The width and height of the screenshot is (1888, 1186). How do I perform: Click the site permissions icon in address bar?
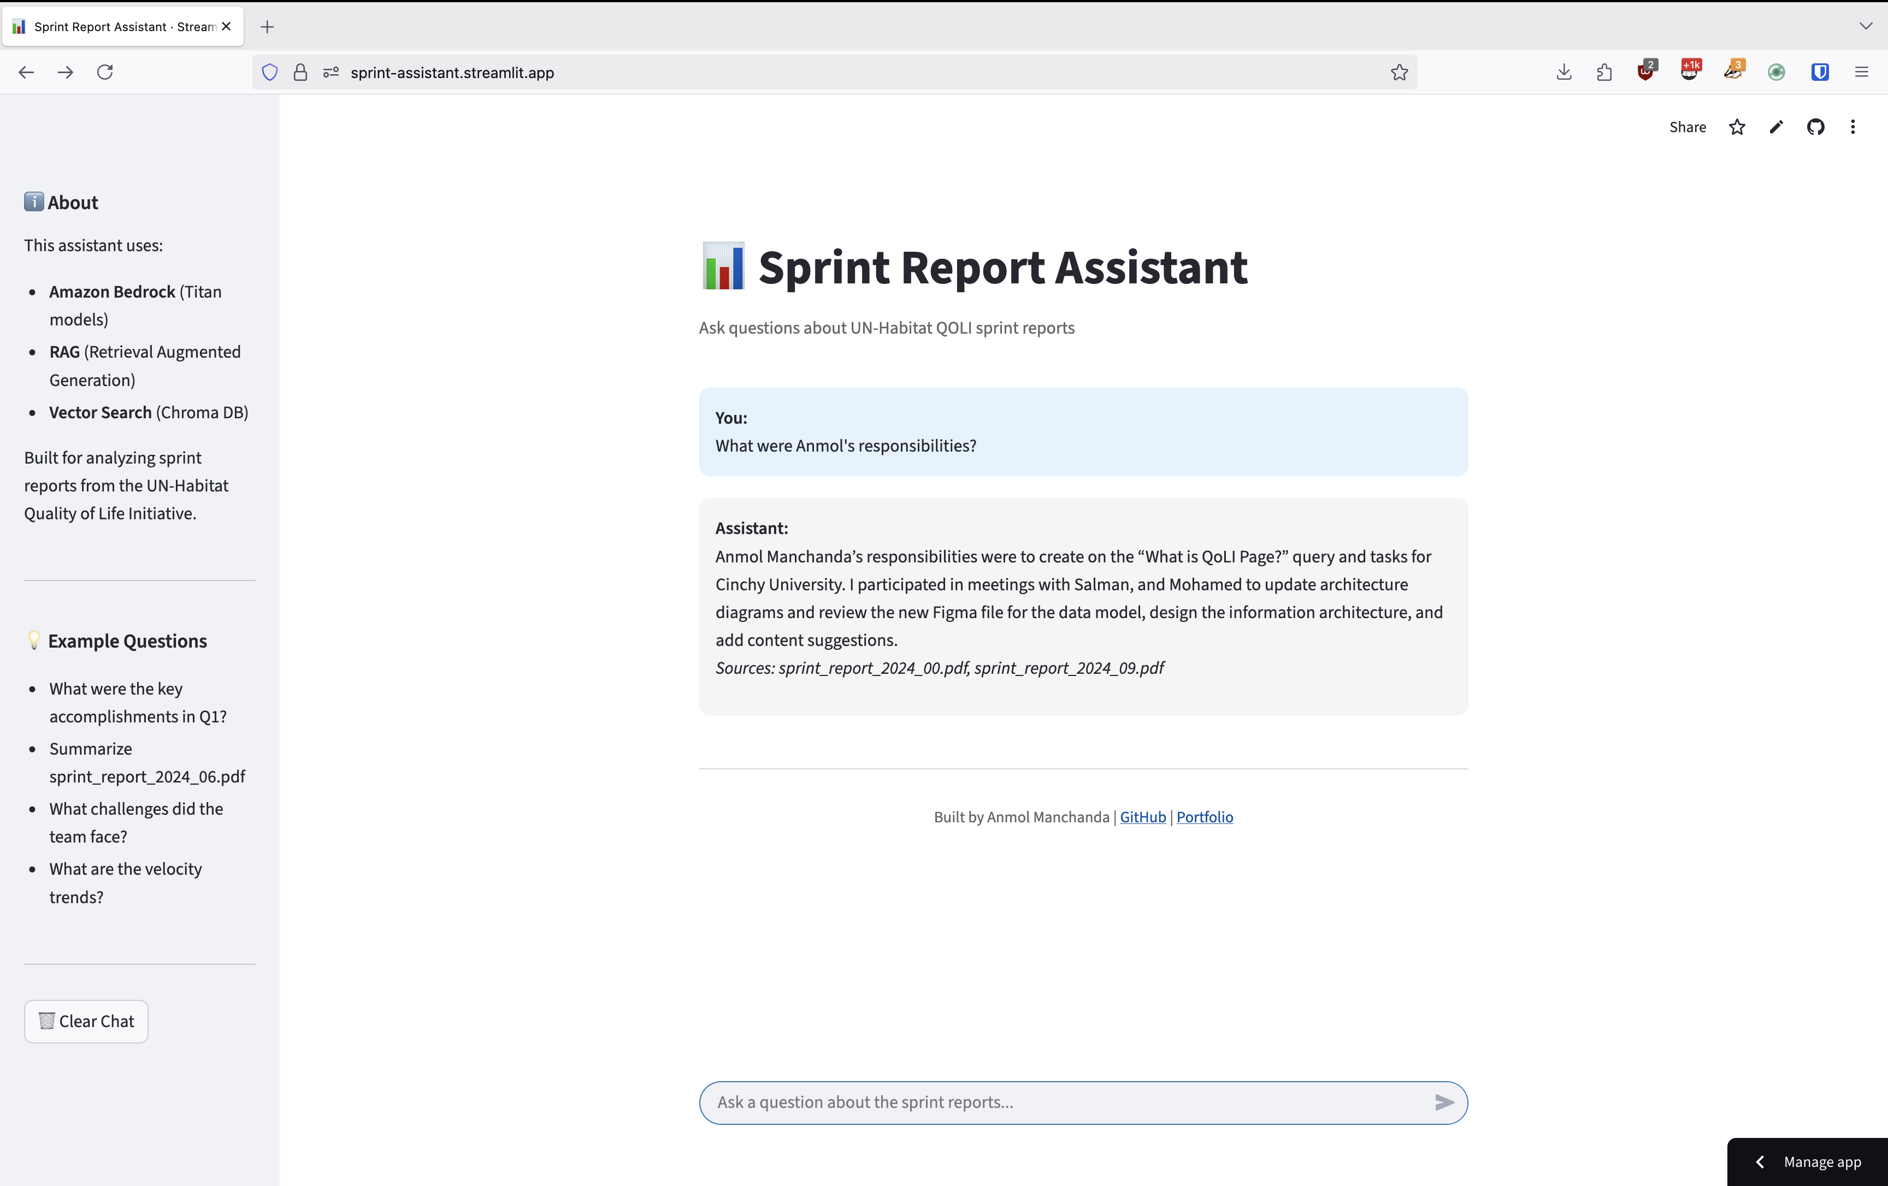click(x=331, y=72)
